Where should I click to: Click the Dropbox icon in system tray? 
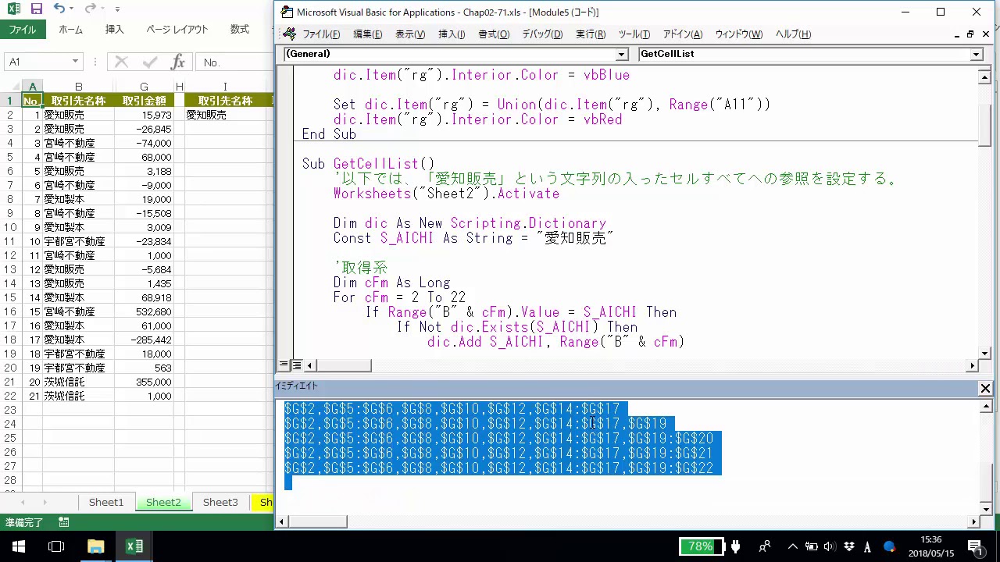click(849, 546)
